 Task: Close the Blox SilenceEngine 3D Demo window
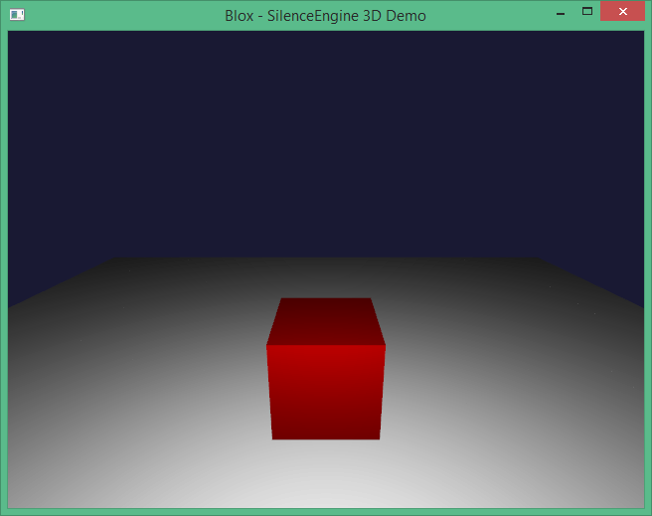(x=622, y=11)
